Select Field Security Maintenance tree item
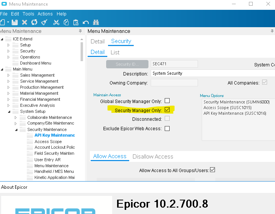275x214 pixels. tap(54, 153)
